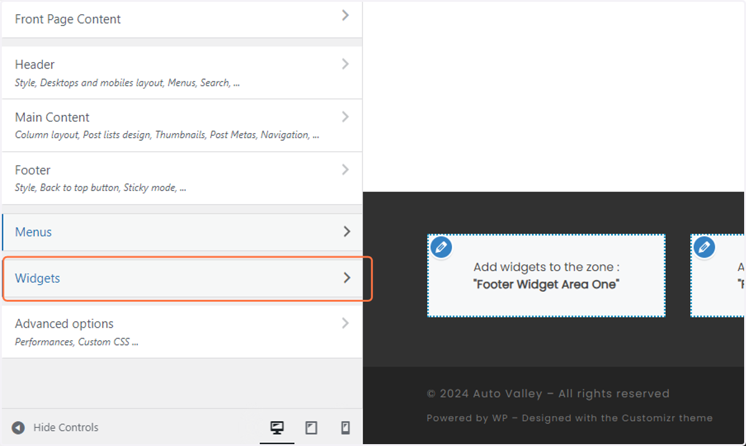
Task: Open the Front Page Content section
Action: coord(182,19)
